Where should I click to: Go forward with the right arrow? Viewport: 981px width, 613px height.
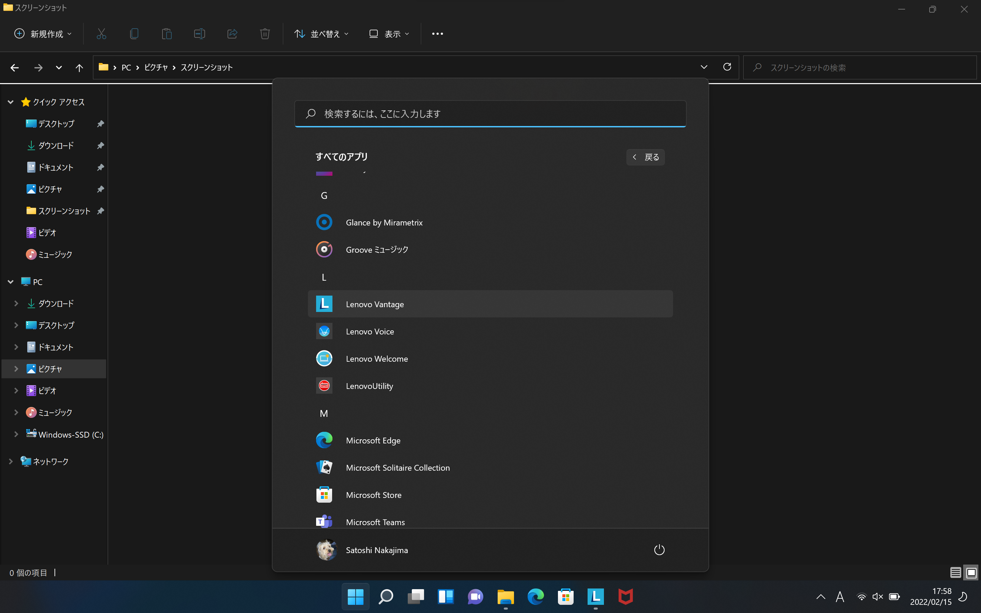[38, 68]
